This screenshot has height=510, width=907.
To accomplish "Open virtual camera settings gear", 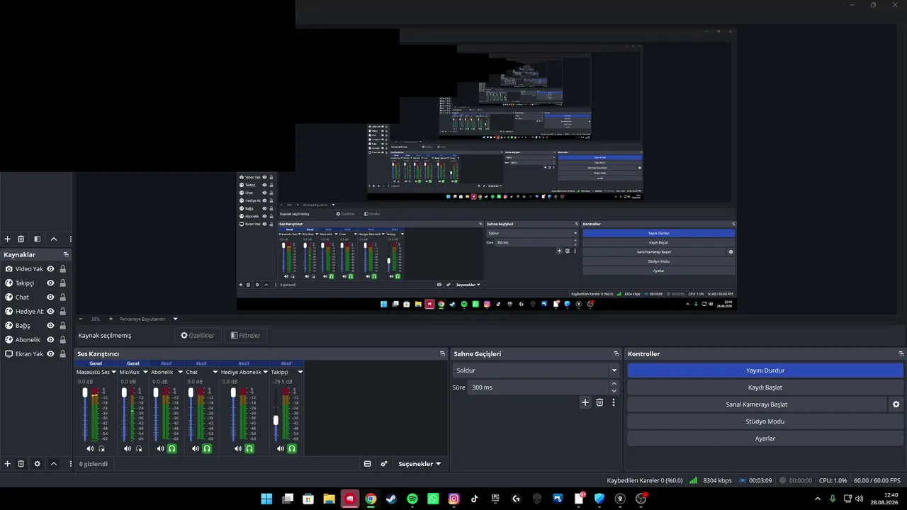I will 896,404.
